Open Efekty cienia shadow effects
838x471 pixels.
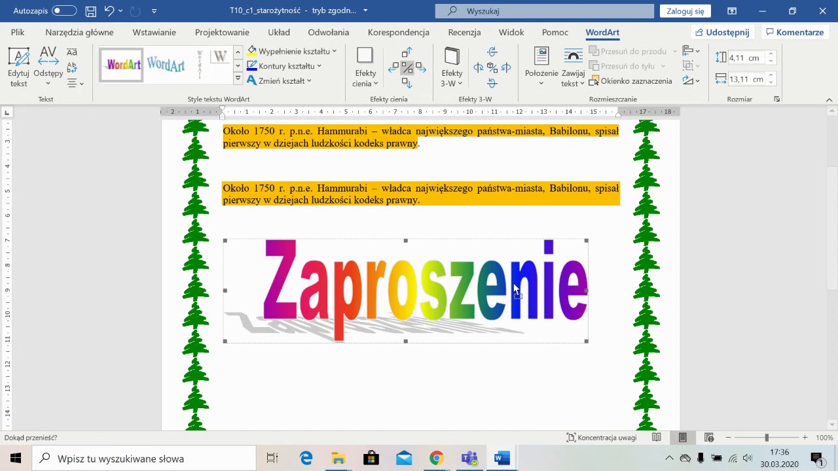pos(365,67)
